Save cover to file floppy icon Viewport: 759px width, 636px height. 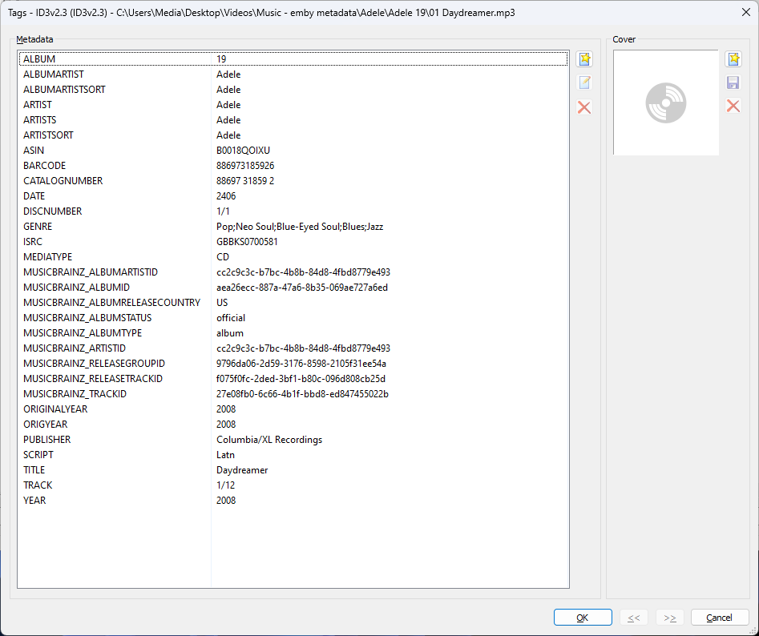click(x=733, y=83)
